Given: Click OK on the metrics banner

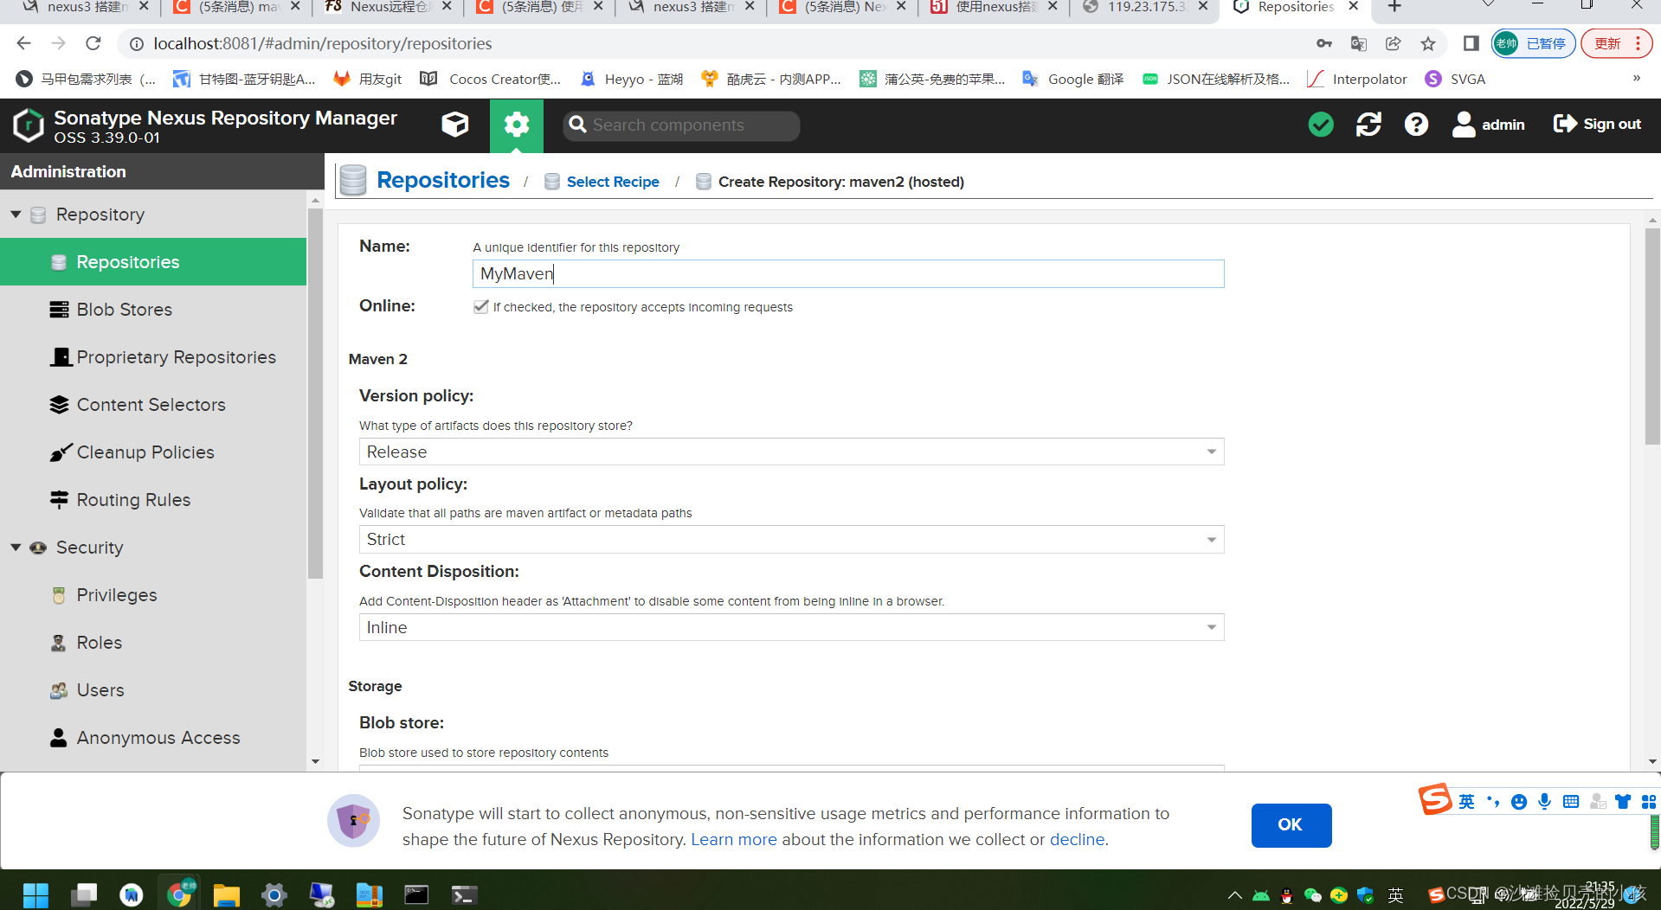Looking at the screenshot, I should tap(1291, 825).
